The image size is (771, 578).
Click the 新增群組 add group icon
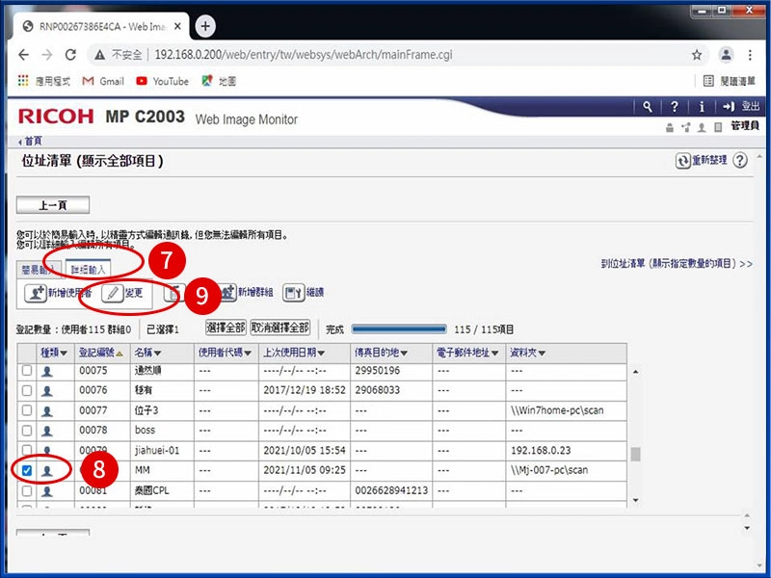click(227, 292)
